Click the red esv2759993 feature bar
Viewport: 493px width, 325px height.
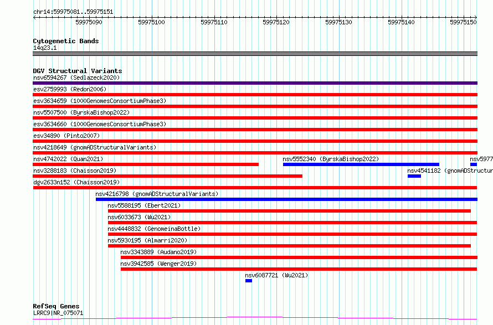point(255,95)
